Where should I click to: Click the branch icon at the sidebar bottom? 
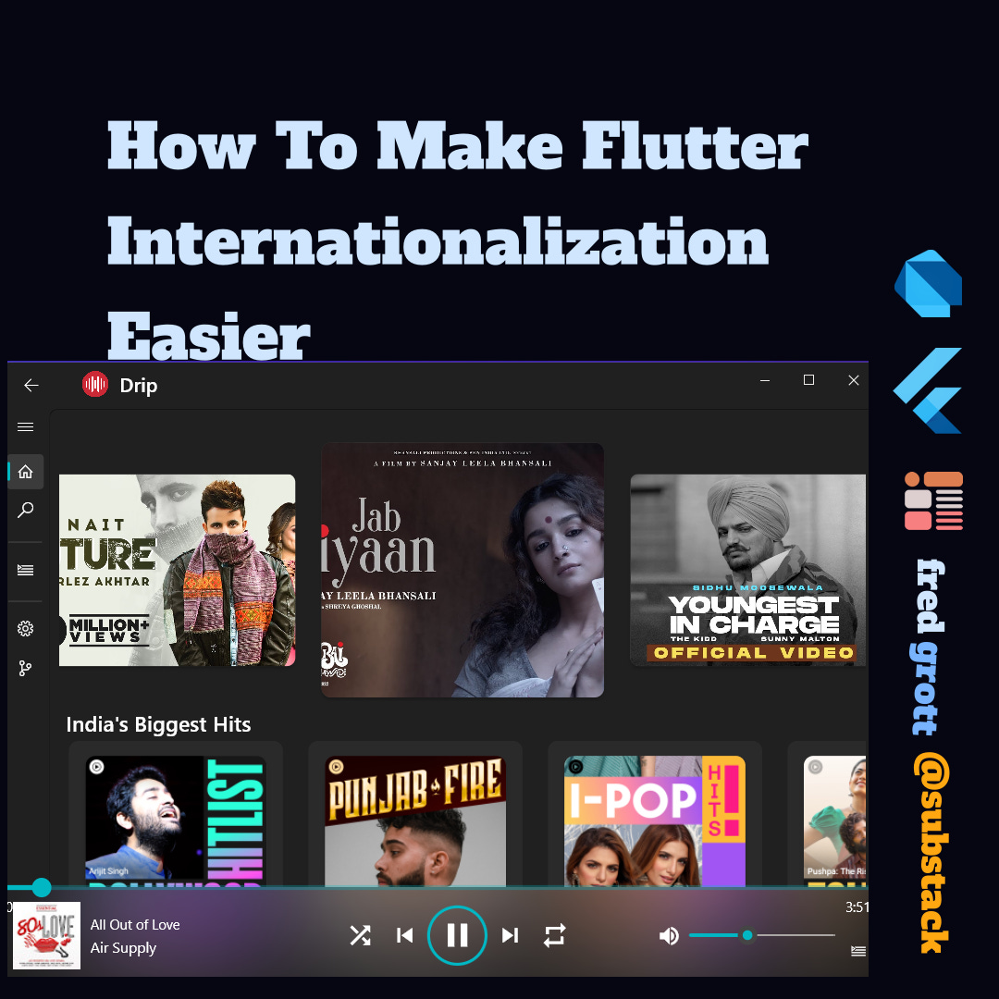pyautogui.click(x=25, y=668)
